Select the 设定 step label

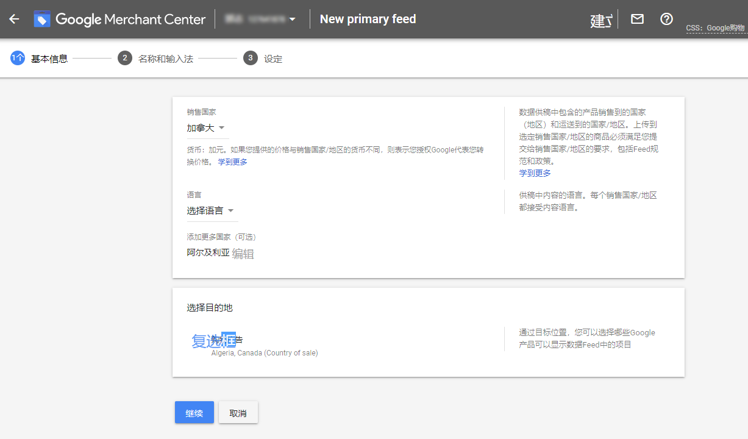(x=273, y=59)
